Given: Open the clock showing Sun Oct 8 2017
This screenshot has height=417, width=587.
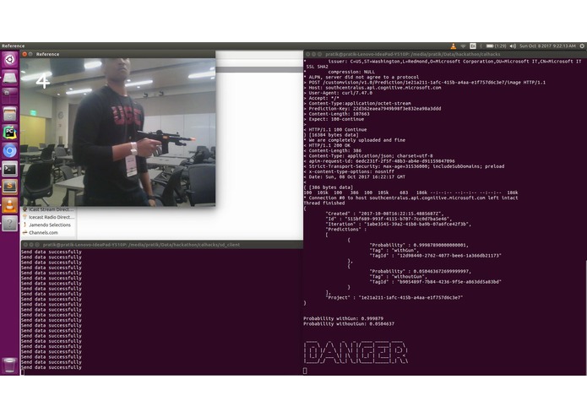Looking at the screenshot, I should (547, 46).
